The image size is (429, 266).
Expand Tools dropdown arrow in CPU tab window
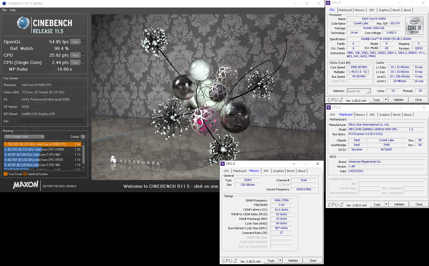386,100
